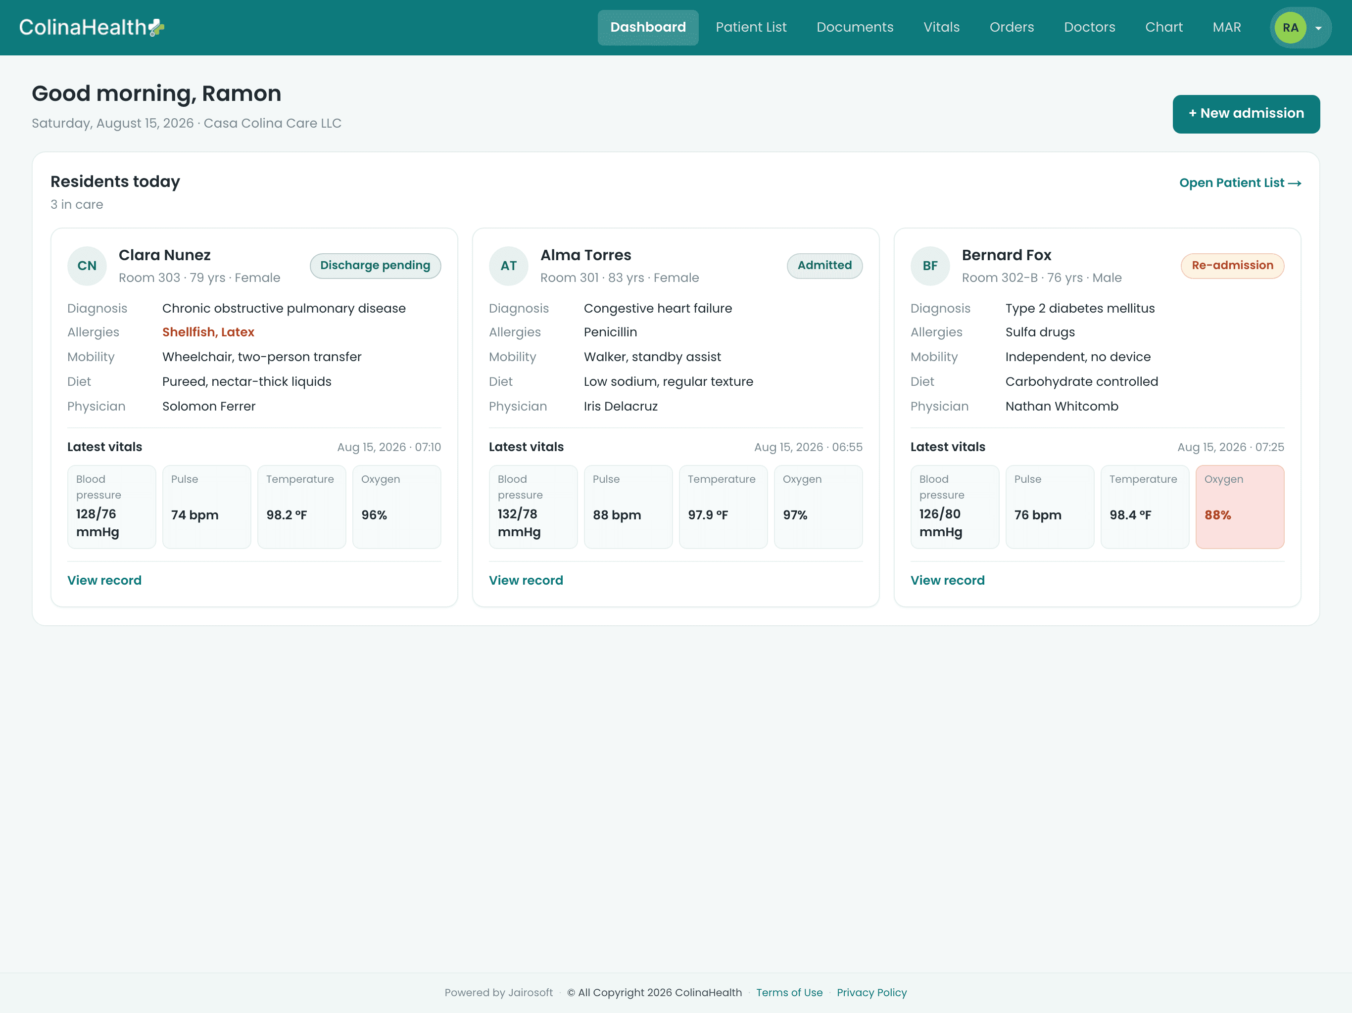View record for Bernard Fox

[947, 580]
